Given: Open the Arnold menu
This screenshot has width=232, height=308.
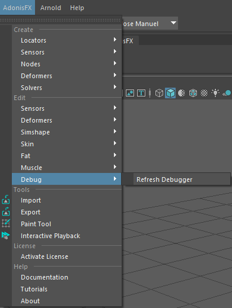Looking at the screenshot, I should click(50, 8).
